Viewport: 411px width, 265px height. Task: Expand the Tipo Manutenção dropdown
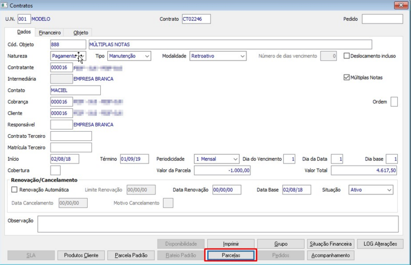coord(129,56)
